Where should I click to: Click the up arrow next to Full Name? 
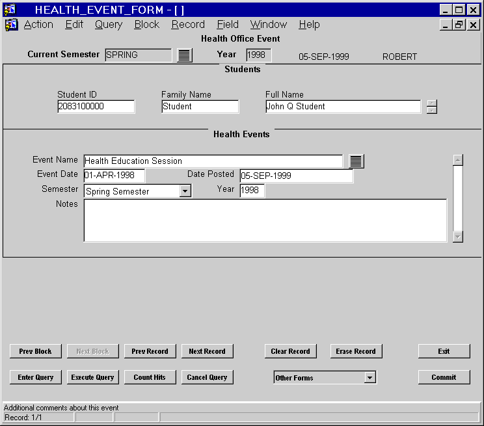click(432, 103)
